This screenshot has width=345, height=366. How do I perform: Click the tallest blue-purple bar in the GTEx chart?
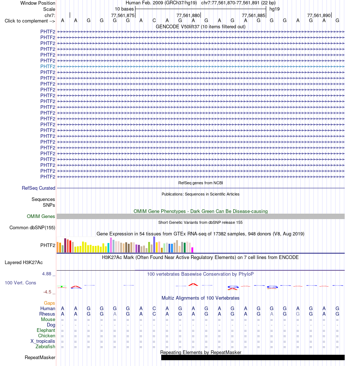pyautogui.click(x=154, y=244)
